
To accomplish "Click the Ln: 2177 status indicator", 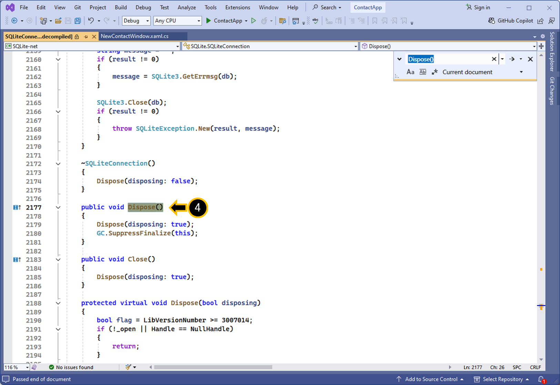I will tap(473, 367).
